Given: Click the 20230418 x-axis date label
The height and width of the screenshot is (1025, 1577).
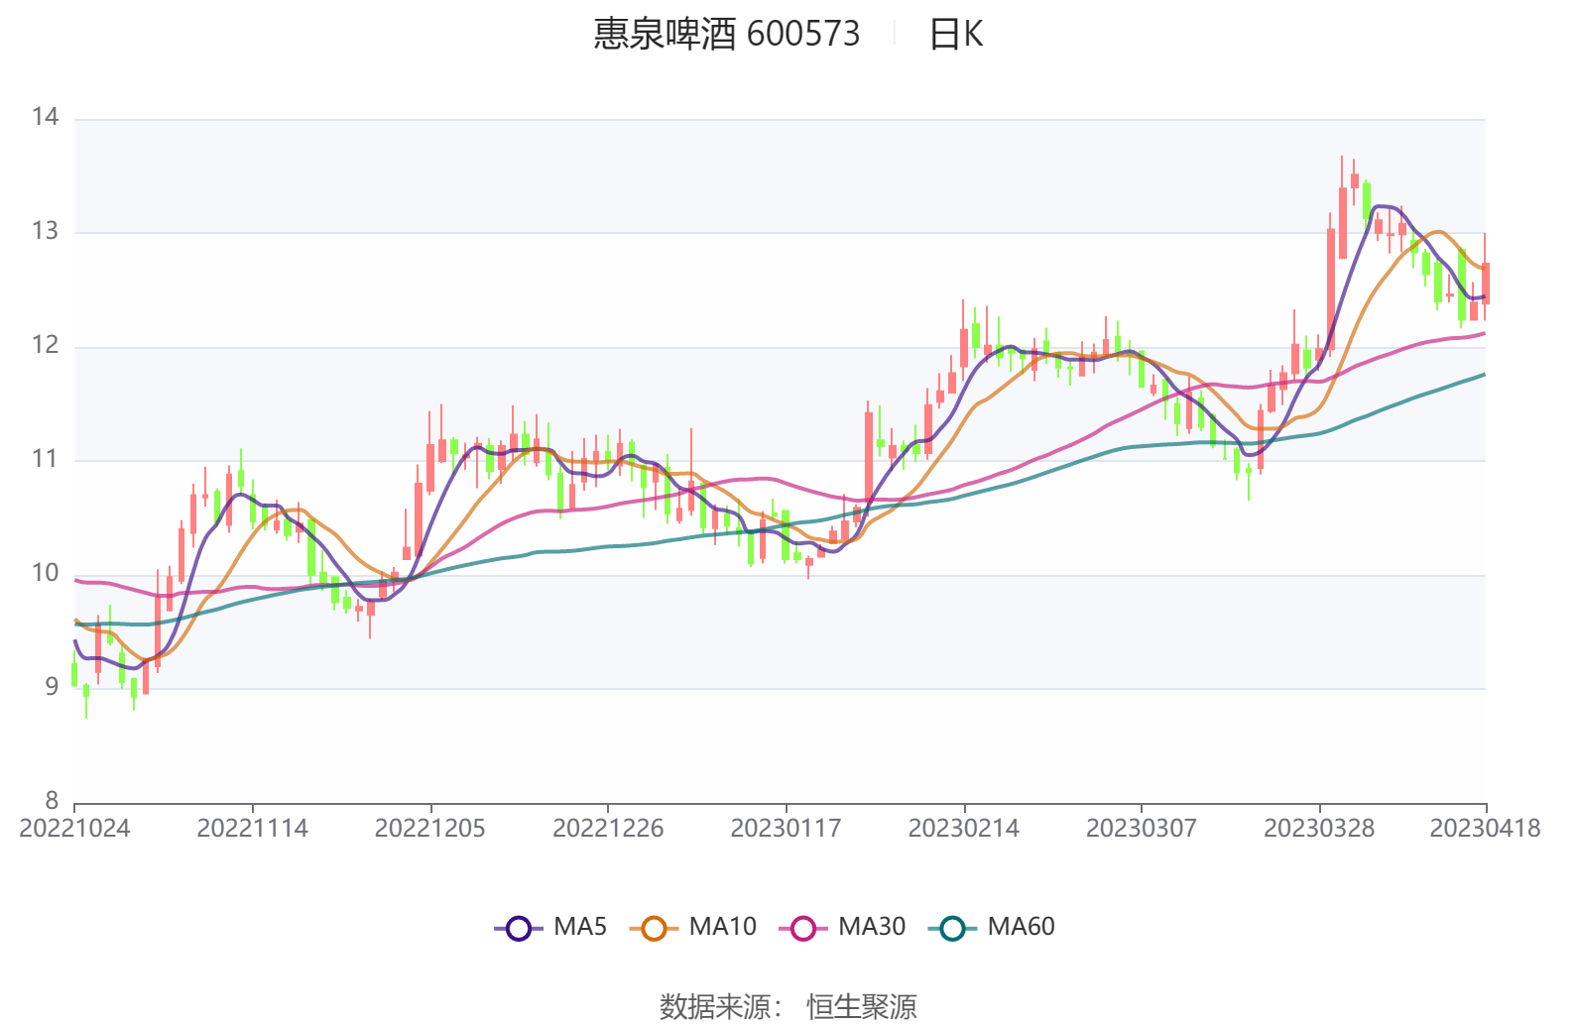Looking at the screenshot, I should pos(1485,829).
